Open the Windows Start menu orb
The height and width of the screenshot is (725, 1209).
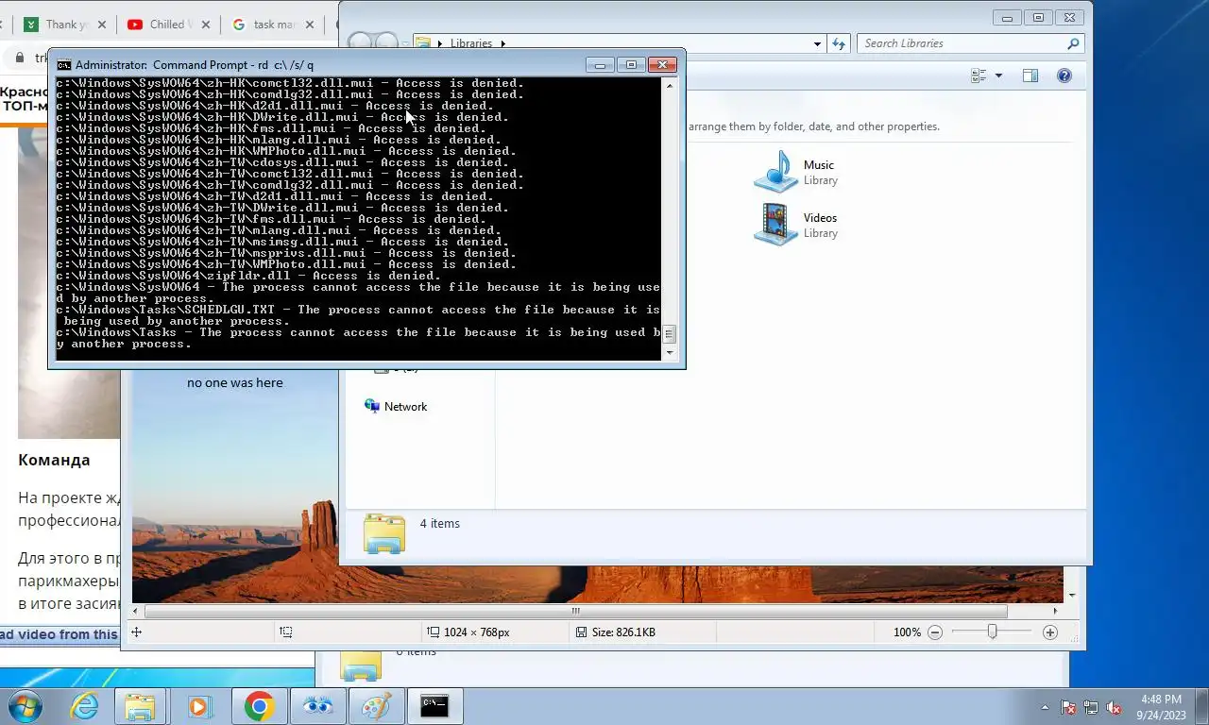tap(25, 706)
